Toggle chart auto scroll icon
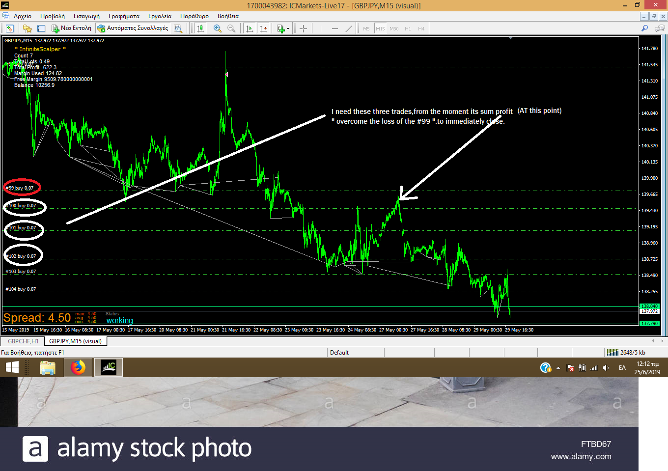668x471 pixels. point(250,28)
